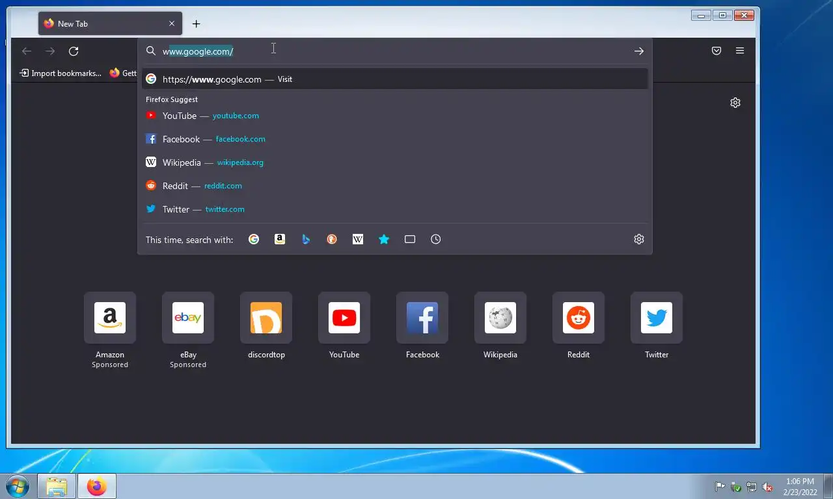Click the Go arrow in the address bar
833x499 pixels.
click(639, 51)
